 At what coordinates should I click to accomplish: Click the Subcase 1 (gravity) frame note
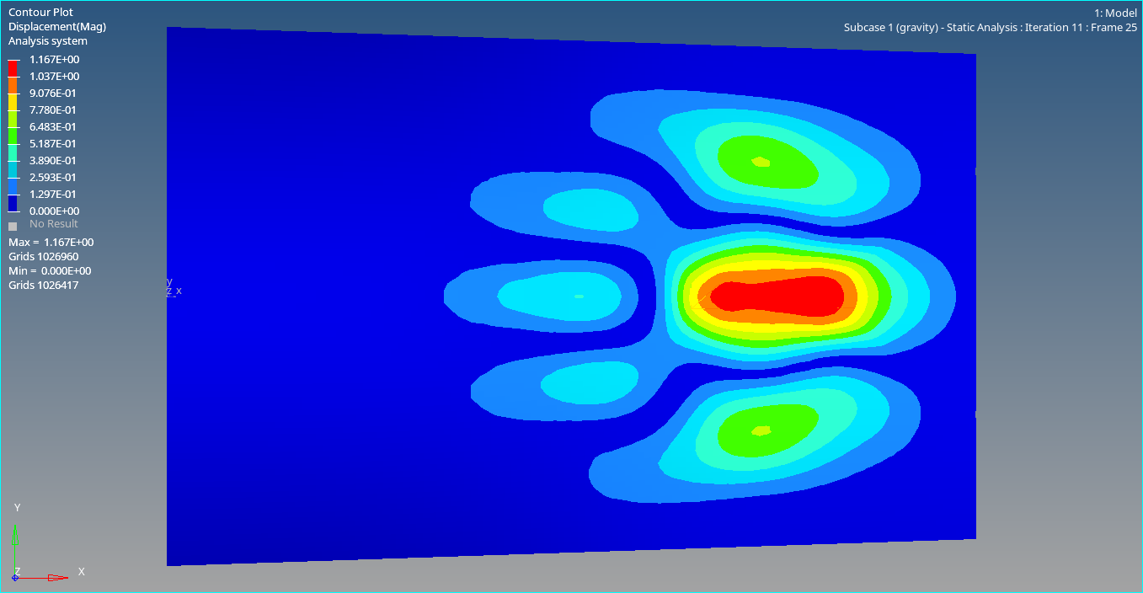[990, 28]
